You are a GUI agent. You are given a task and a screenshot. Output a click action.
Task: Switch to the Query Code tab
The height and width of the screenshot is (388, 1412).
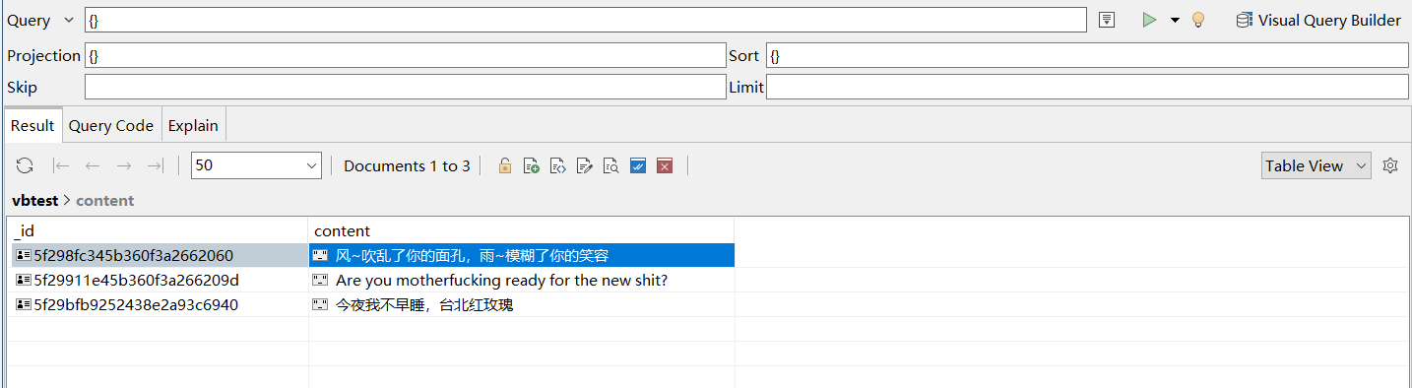(x=111, y=125)
